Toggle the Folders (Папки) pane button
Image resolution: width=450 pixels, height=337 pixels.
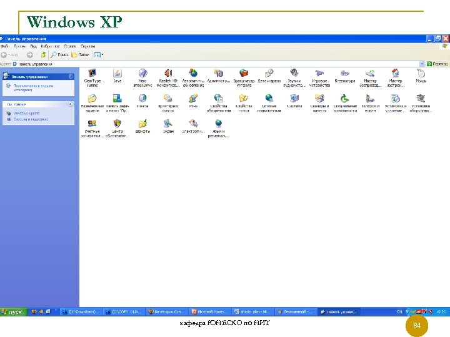[x=80, y=54]
